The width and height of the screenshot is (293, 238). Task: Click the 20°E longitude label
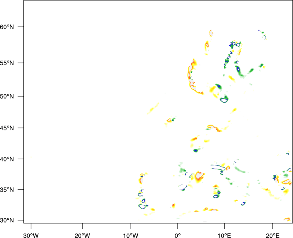click(x=272, y=235)
